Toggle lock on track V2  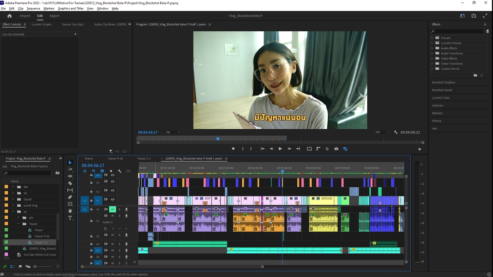pyautogui.click(x=91, y=191)
